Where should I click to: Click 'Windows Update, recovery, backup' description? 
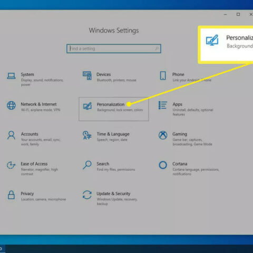(x=117, y=201)
